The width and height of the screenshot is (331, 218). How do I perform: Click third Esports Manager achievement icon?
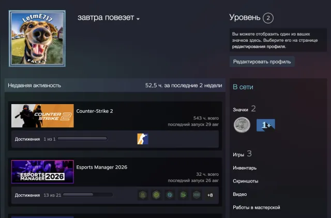pos(170,195)
